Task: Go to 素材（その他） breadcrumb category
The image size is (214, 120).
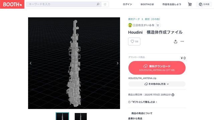Action: (152, 19)
